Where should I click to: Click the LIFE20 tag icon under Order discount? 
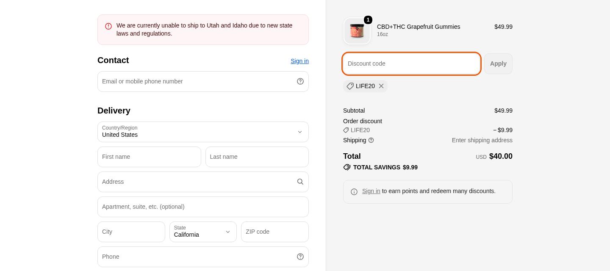pos(346,130)
